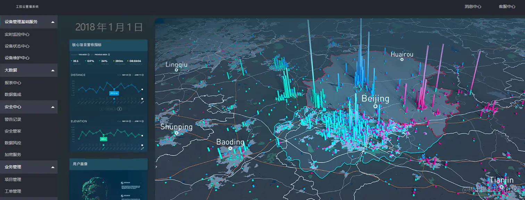Change DISTANCE chart start date MAY 23
This screenshot has width=525, height=200.
tap(126, 75)
